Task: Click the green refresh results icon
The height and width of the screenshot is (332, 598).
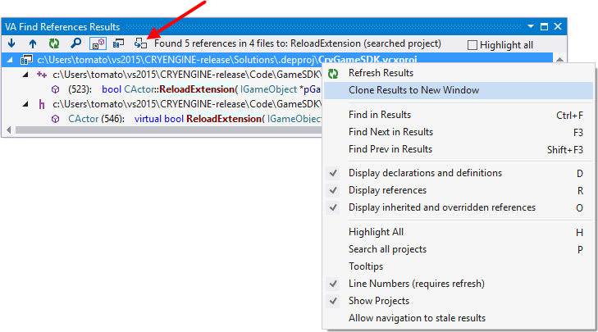Action: tap(54, 43)
